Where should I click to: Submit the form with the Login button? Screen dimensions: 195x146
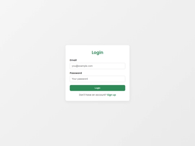(97, 88)
